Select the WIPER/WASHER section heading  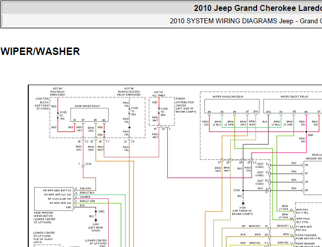click(x=40, y=51)
